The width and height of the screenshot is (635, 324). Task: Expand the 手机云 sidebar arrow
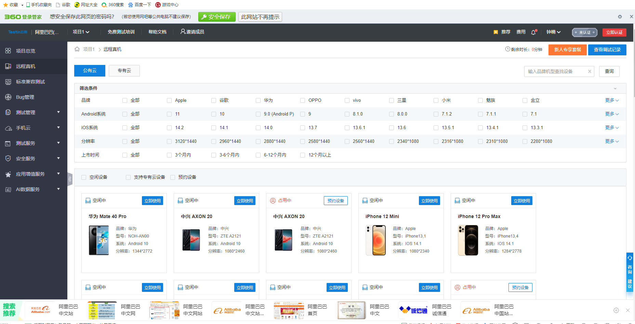(x=58, y=127)
